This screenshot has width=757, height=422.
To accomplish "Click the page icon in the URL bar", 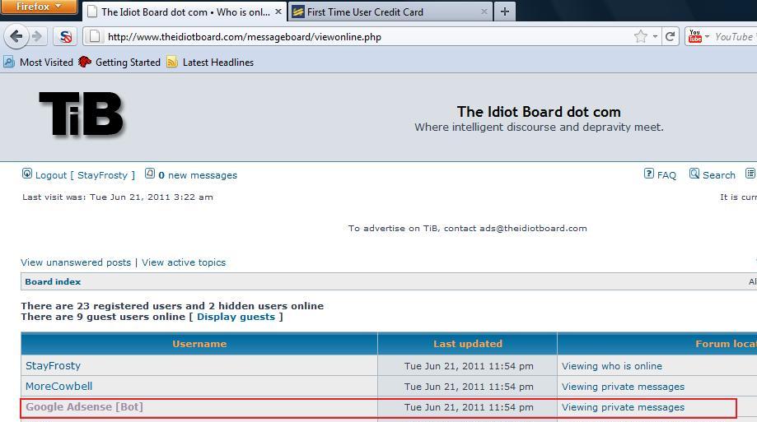I will [x=95, y=37].
